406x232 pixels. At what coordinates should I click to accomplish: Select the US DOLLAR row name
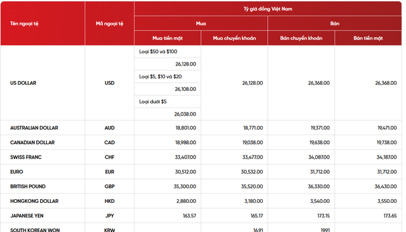click(23, 83)
